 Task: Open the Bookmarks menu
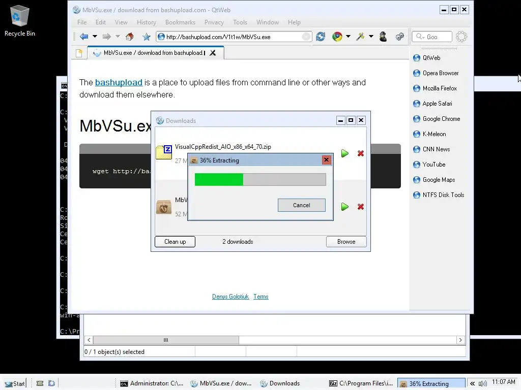[180, 22]
